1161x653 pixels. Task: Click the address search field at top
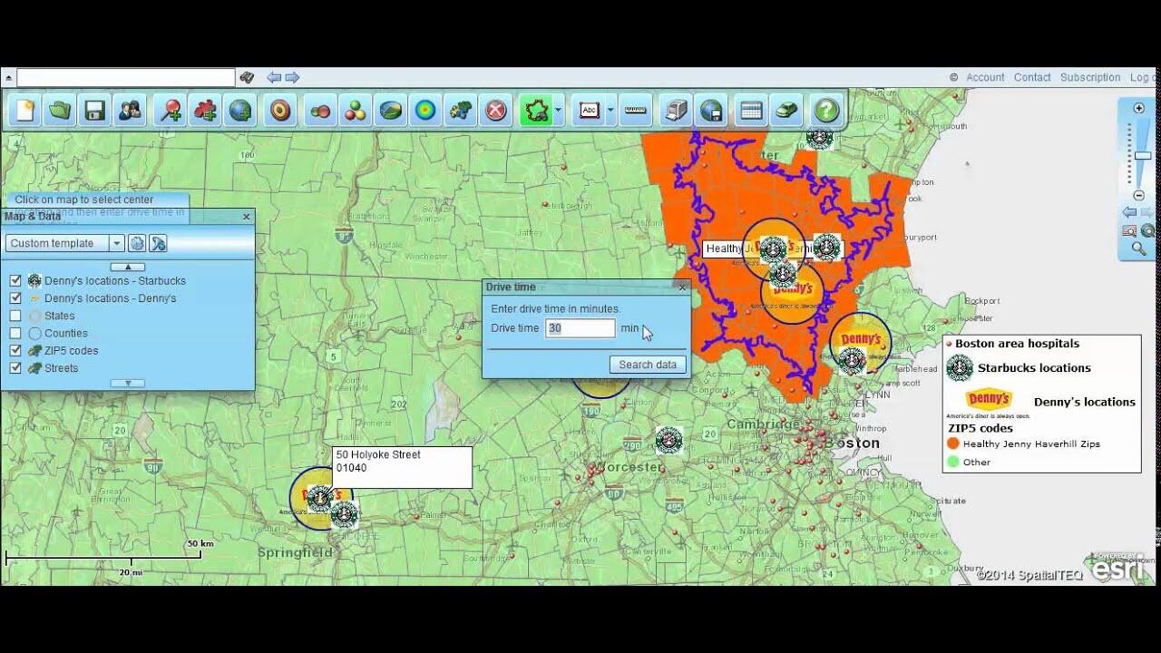click(x=126, y=78)
